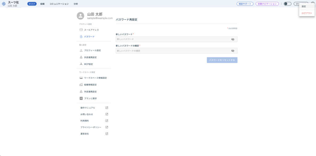The image size is (316, 156).
Task: Click the スーツ社 workspace name
Action: pyautogui.click(x=13, y=2)
